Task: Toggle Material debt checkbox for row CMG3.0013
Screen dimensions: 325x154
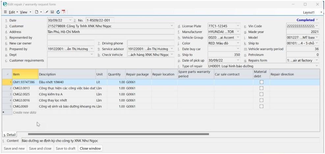Action: pyautogui.click(x=261, y=88)
